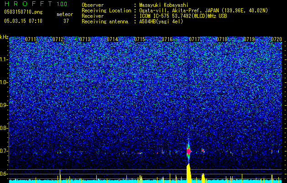The height and width of the screenshot is (183, 287).
Task: Click the 'Receiving Location' label
Action: click(x=106, y=11)
